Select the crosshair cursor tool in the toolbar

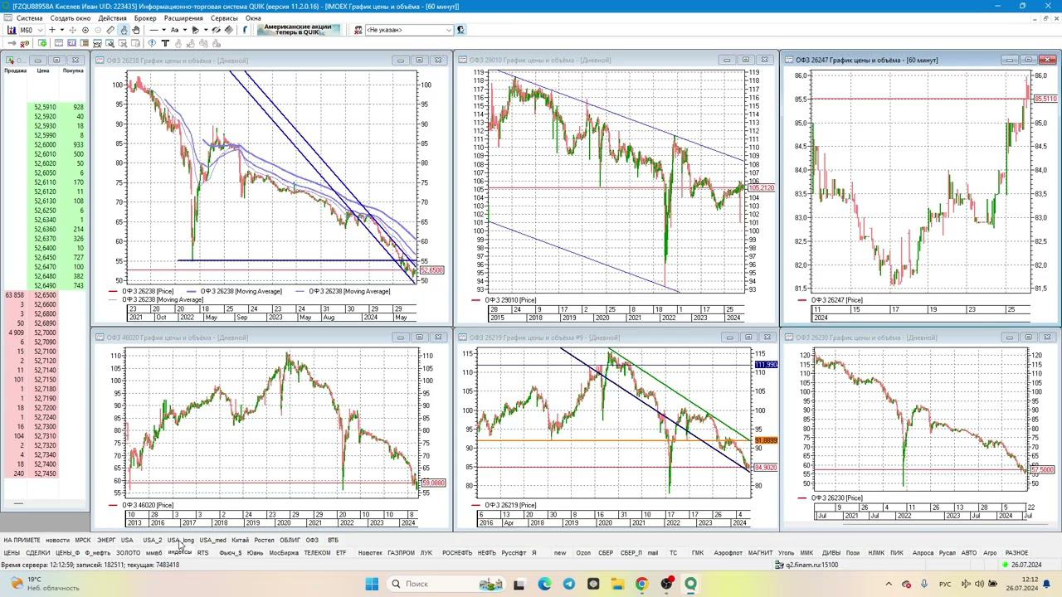tap(52, 30)
